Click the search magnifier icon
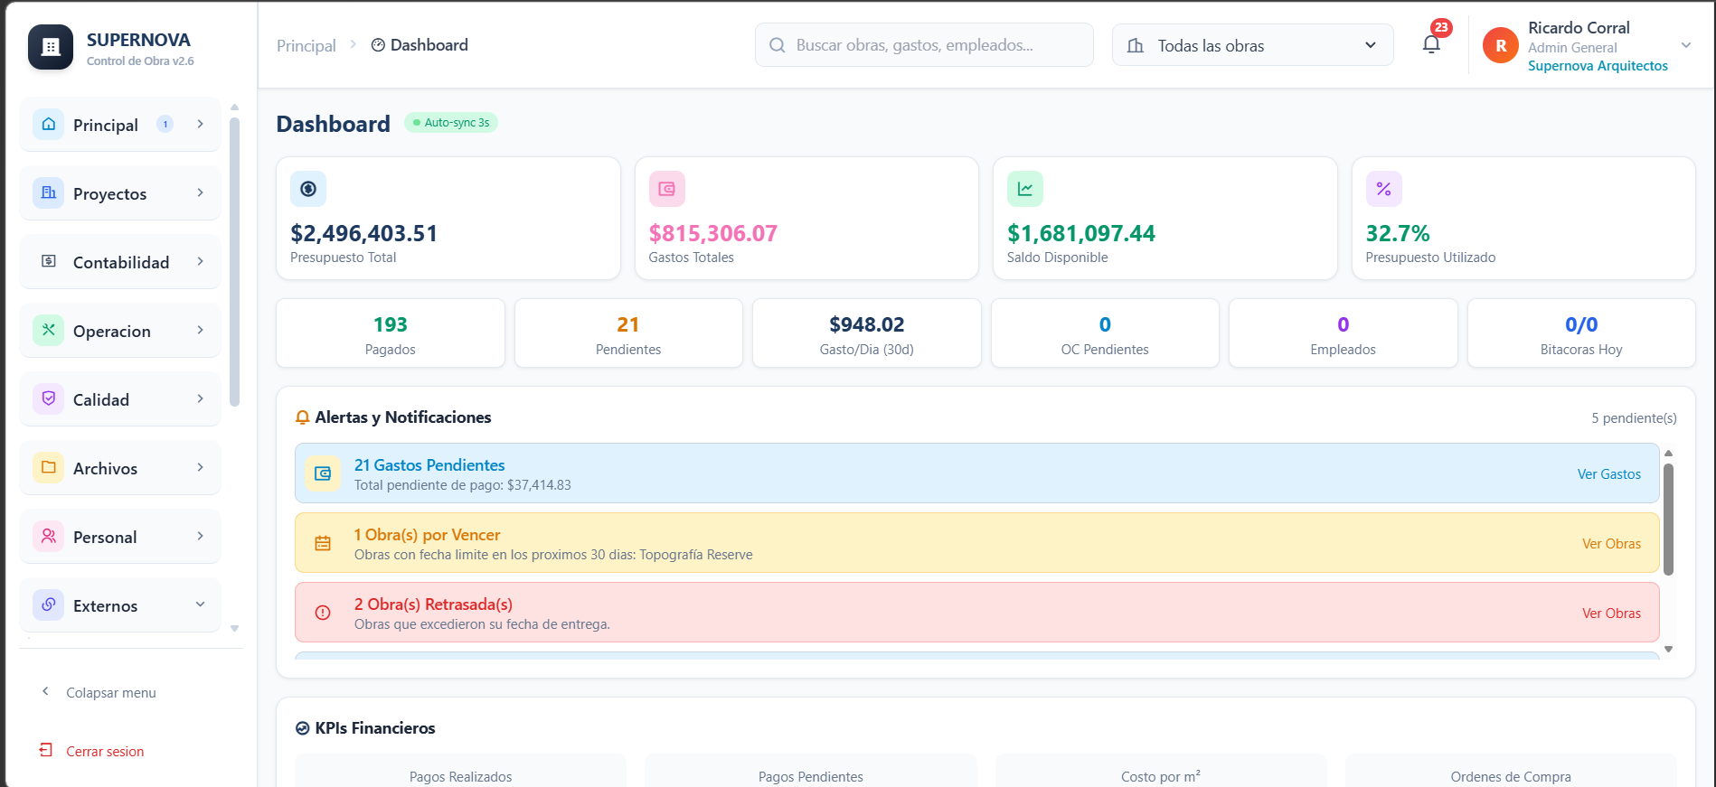 pyautogui.click(x=777, y=45)
